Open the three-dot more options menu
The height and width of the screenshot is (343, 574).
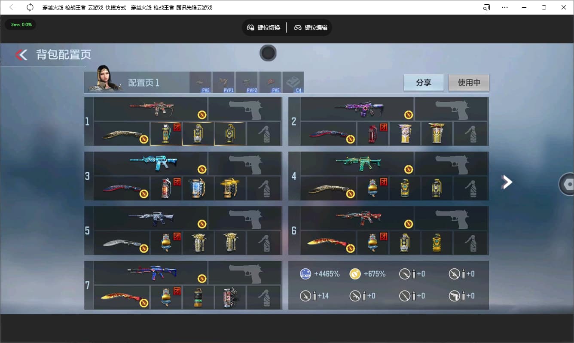coord(505,7)
